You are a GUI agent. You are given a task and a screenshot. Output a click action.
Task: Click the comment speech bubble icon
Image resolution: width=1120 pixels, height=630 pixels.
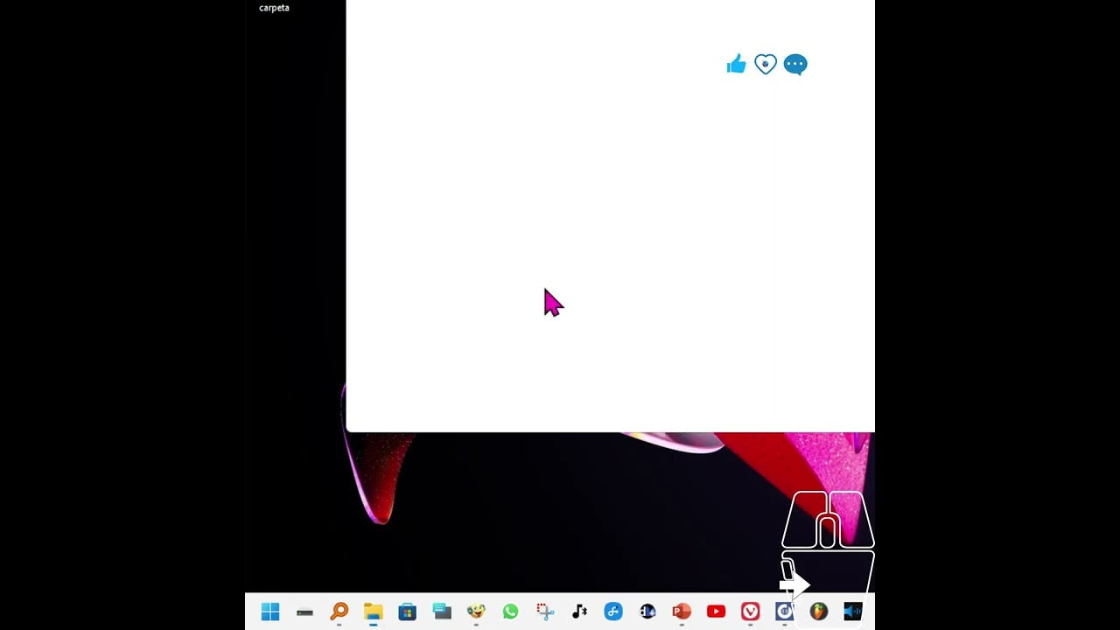[795, 65]
